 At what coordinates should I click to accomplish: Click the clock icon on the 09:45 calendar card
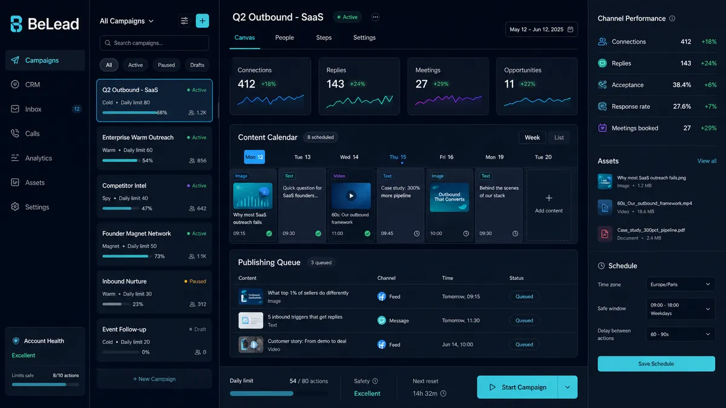click(417, 233)
